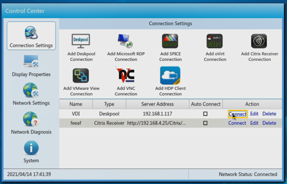Add an oVirt connection

click(215, 48)
